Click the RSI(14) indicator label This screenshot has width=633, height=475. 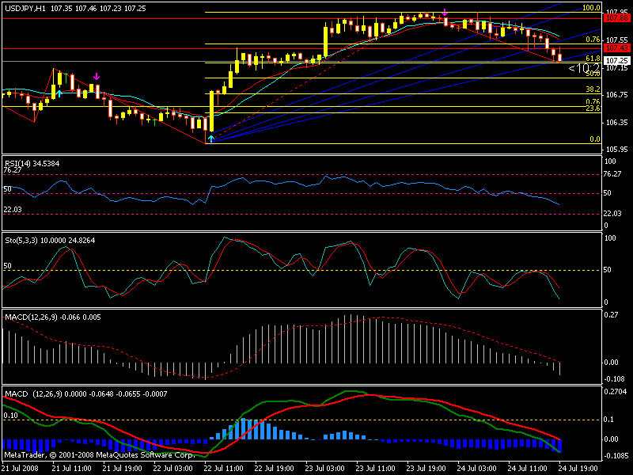(x=17, y=163)
